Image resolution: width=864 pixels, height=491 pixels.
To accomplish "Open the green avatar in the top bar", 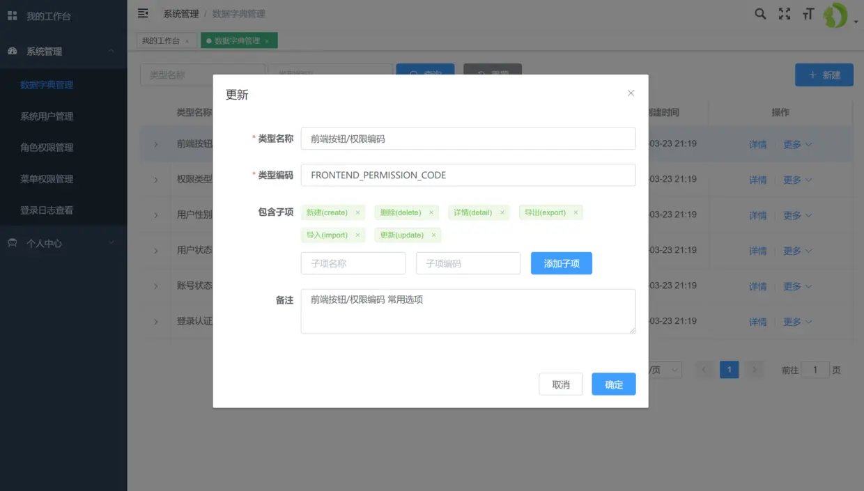I will coord(835,15).
